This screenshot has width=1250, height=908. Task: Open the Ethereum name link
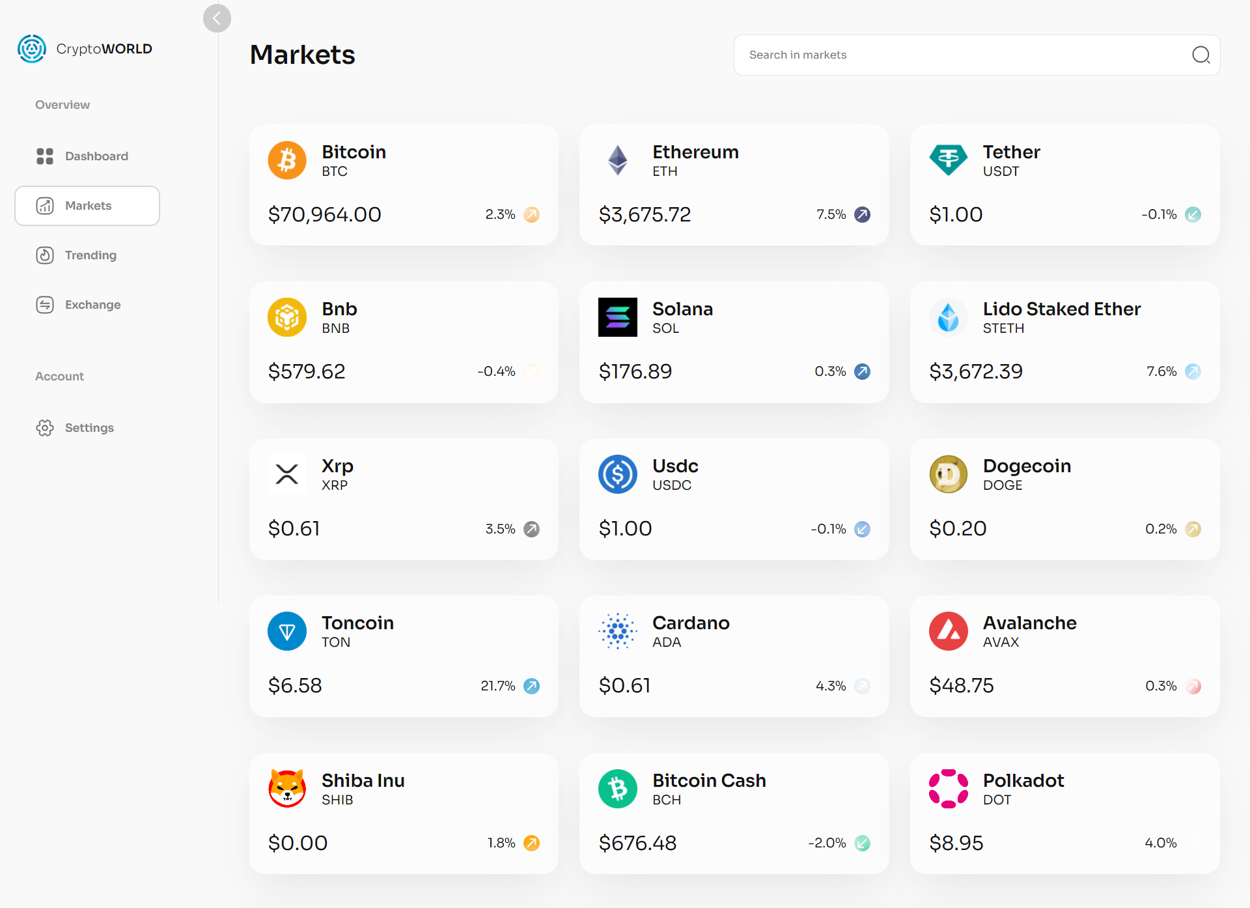click(696, 152)
